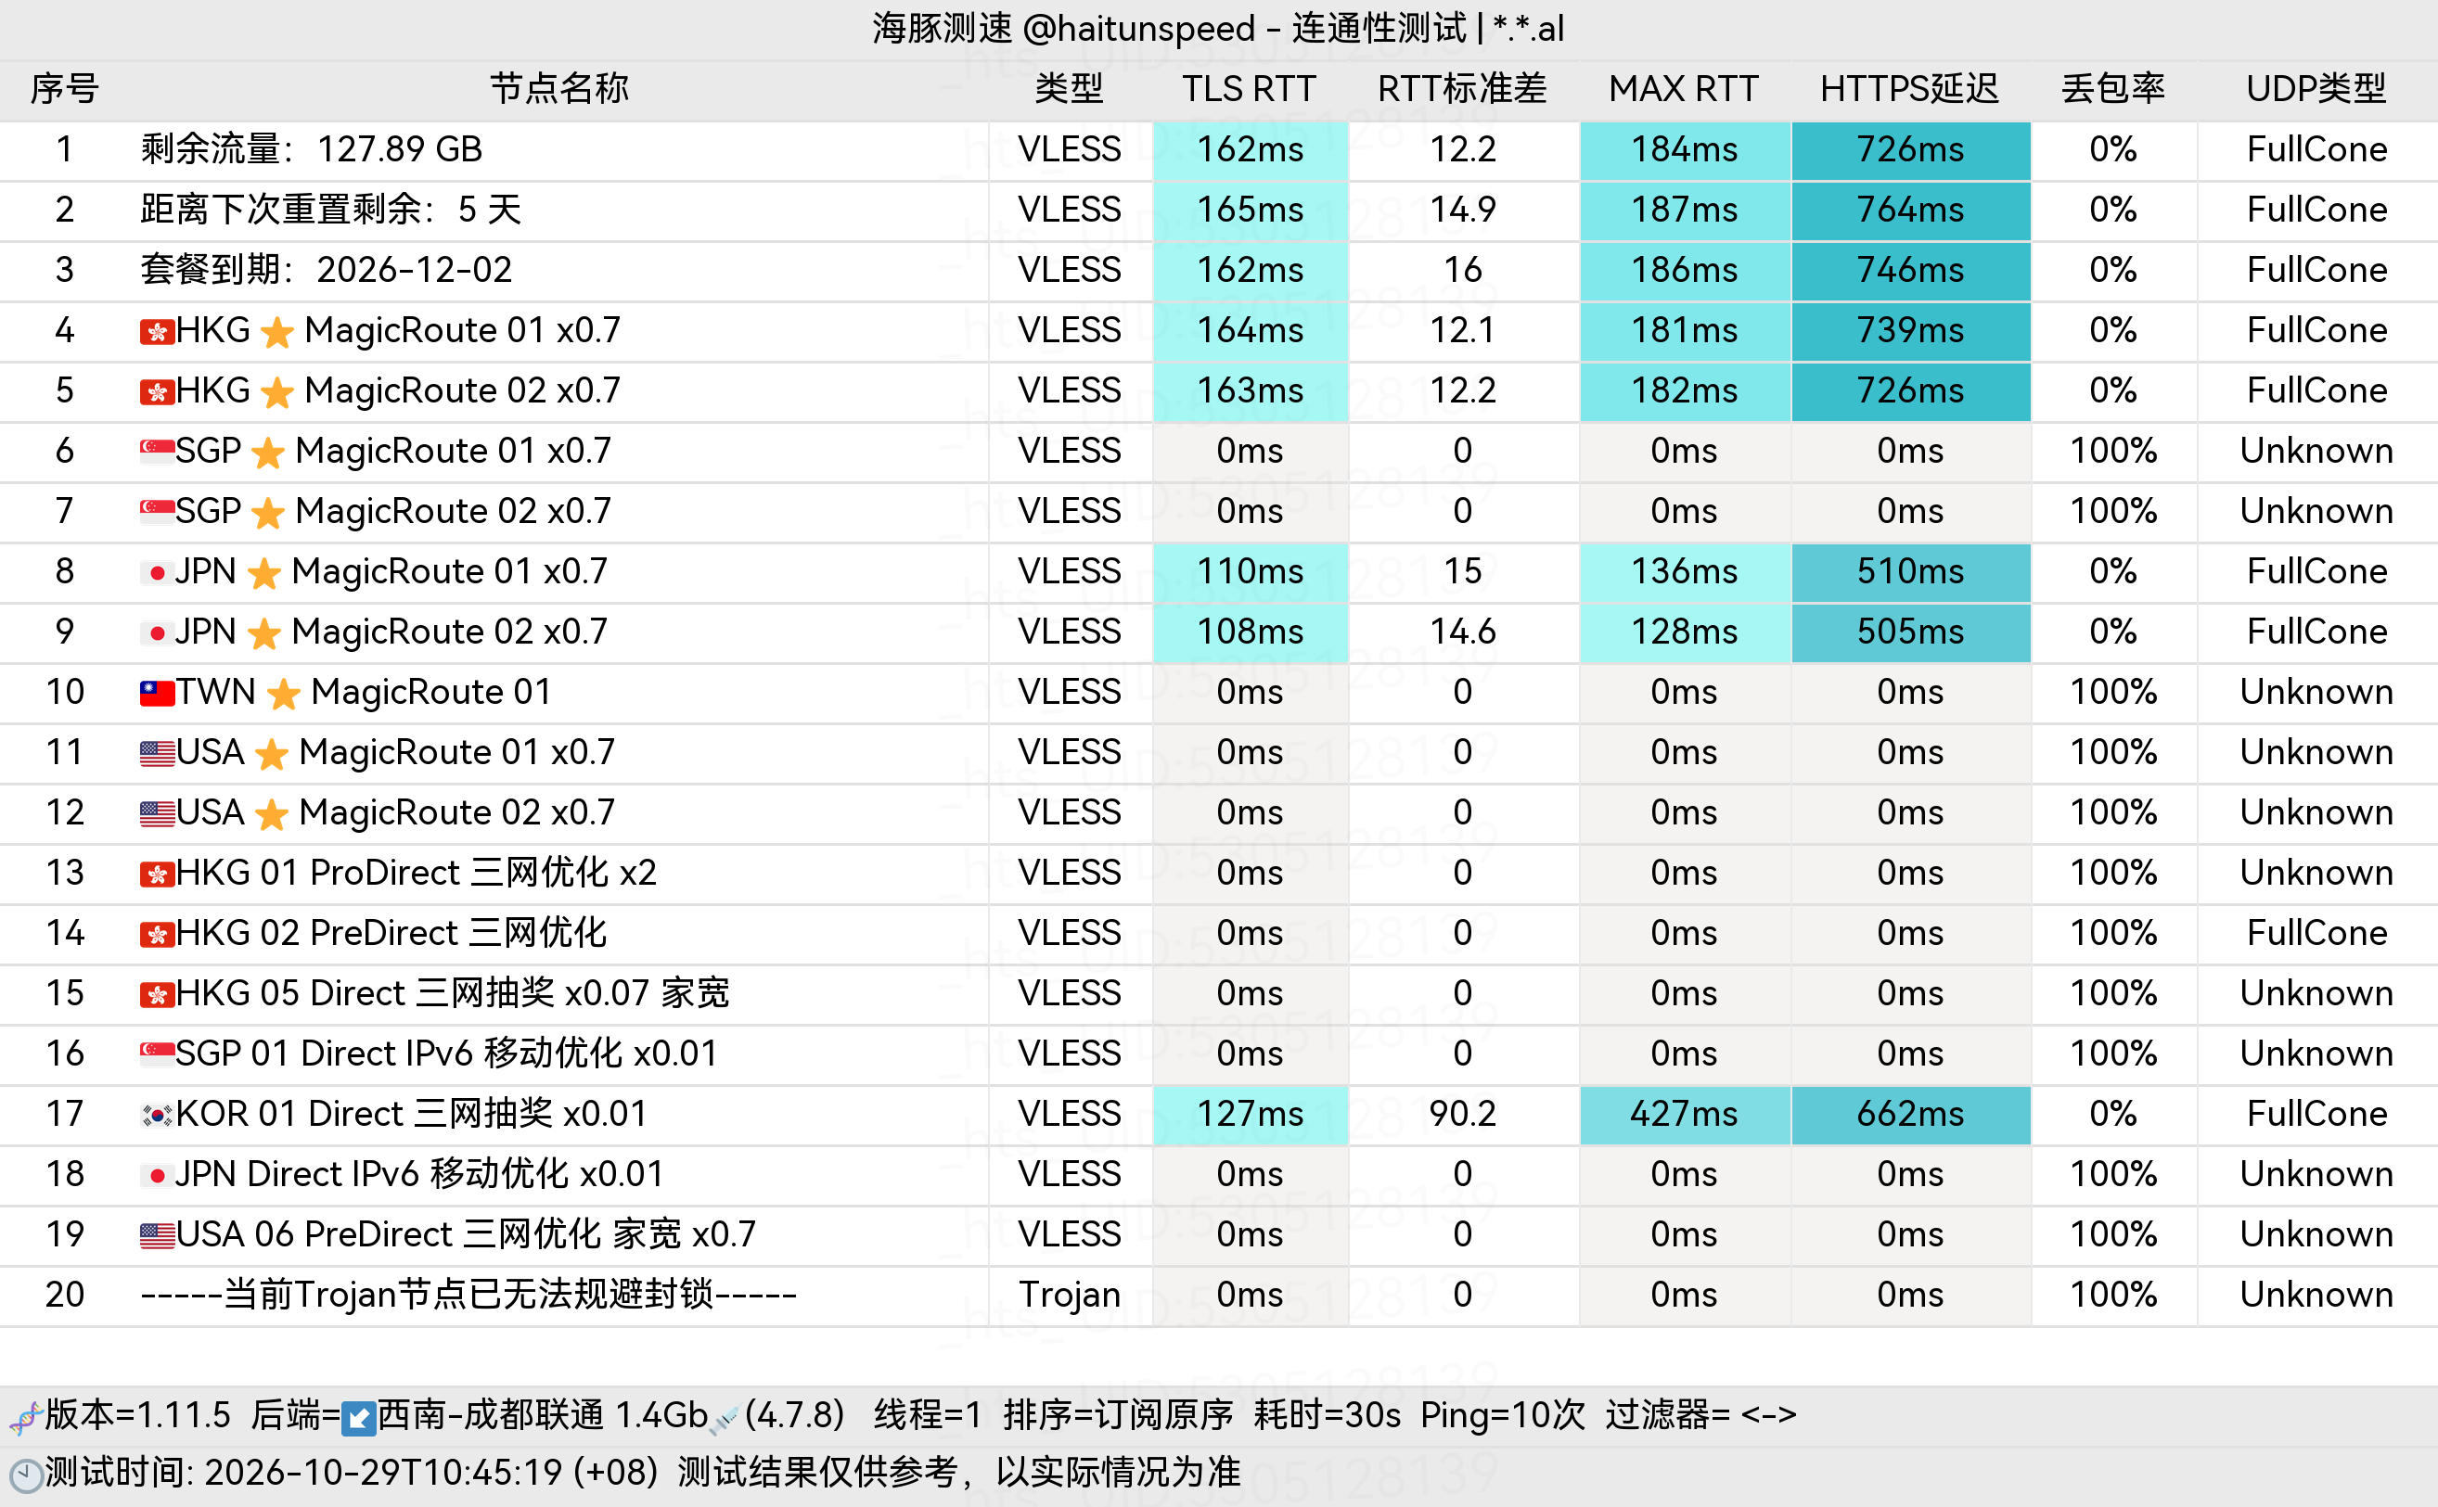Click the RTT标准差 column header
Image resolution: width=2438 pixels, height=1507 pixels.
(1462, 90)
